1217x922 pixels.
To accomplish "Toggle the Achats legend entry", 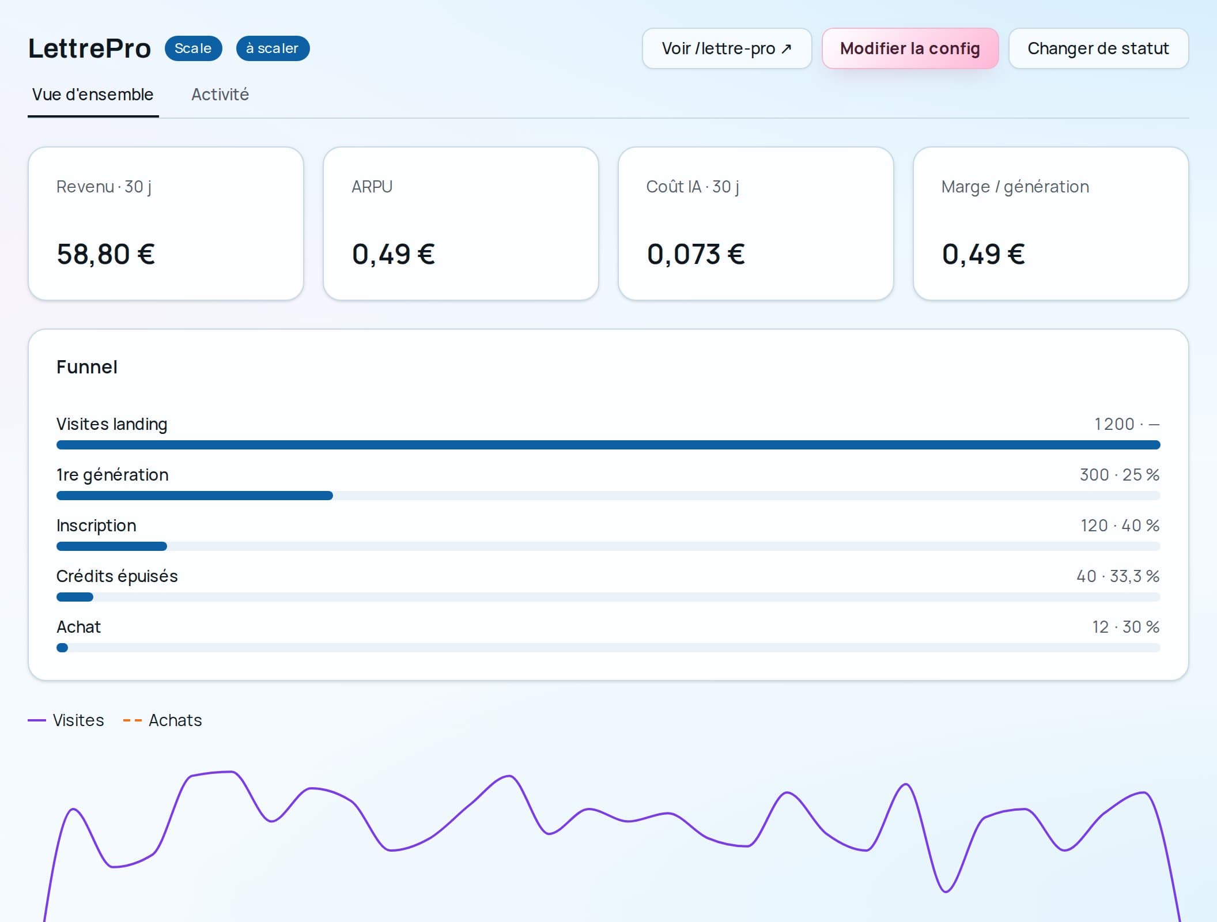I will tap(162, 720).
